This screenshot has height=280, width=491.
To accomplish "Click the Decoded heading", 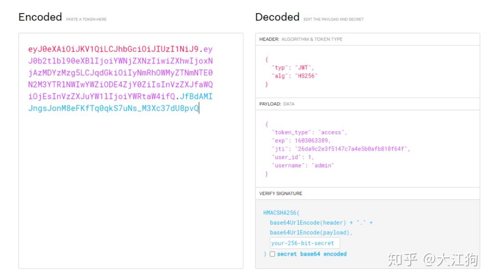I will point(277,17).
